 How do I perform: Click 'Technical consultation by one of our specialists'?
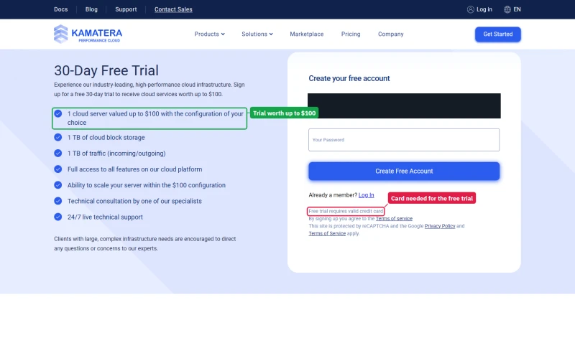134,201
